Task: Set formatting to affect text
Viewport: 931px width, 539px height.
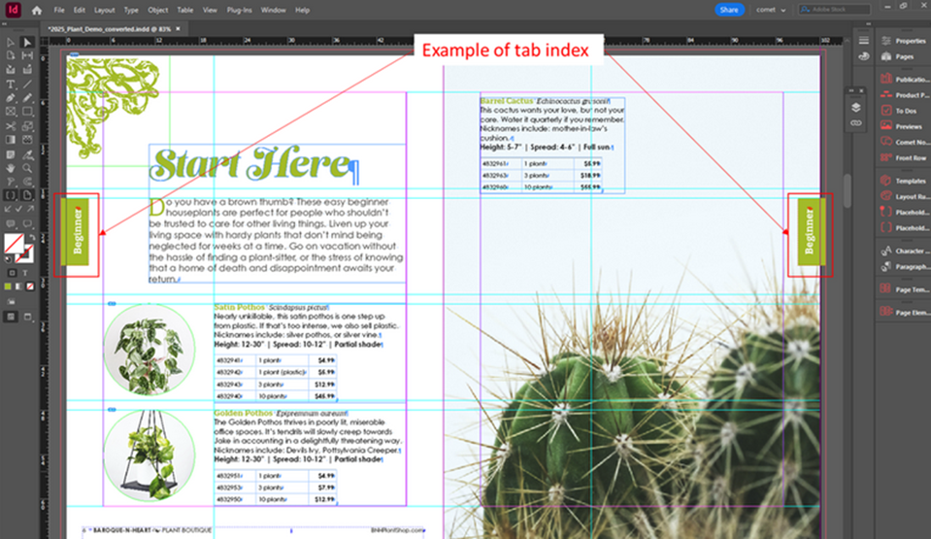Action: pos(25,273)
